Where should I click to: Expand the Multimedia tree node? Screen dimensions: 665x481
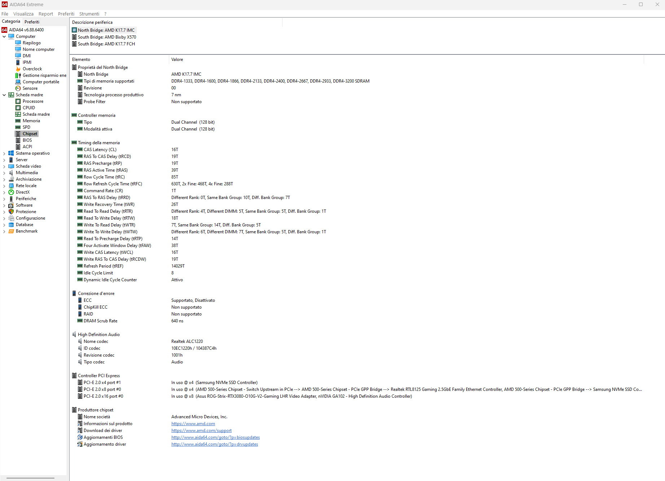tap(4, 173)
